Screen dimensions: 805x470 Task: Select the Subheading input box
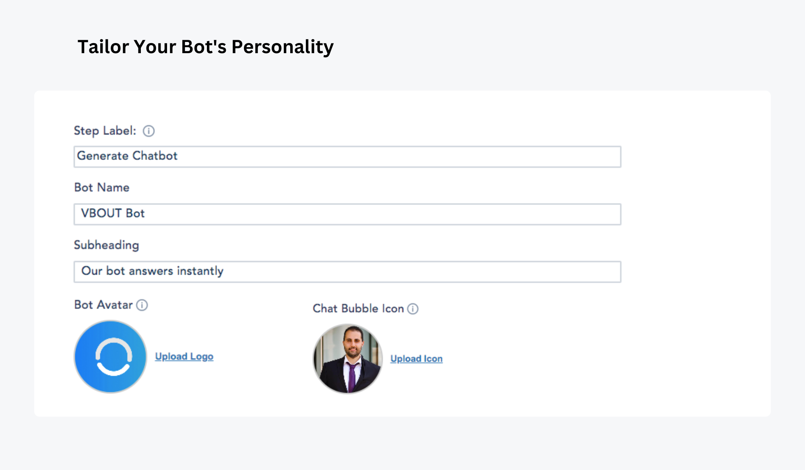coord(347,272)
